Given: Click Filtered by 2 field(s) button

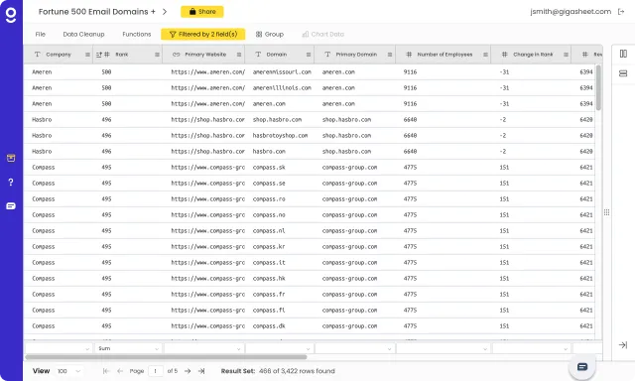Looking at the screenshot, I should coord(203,34).
